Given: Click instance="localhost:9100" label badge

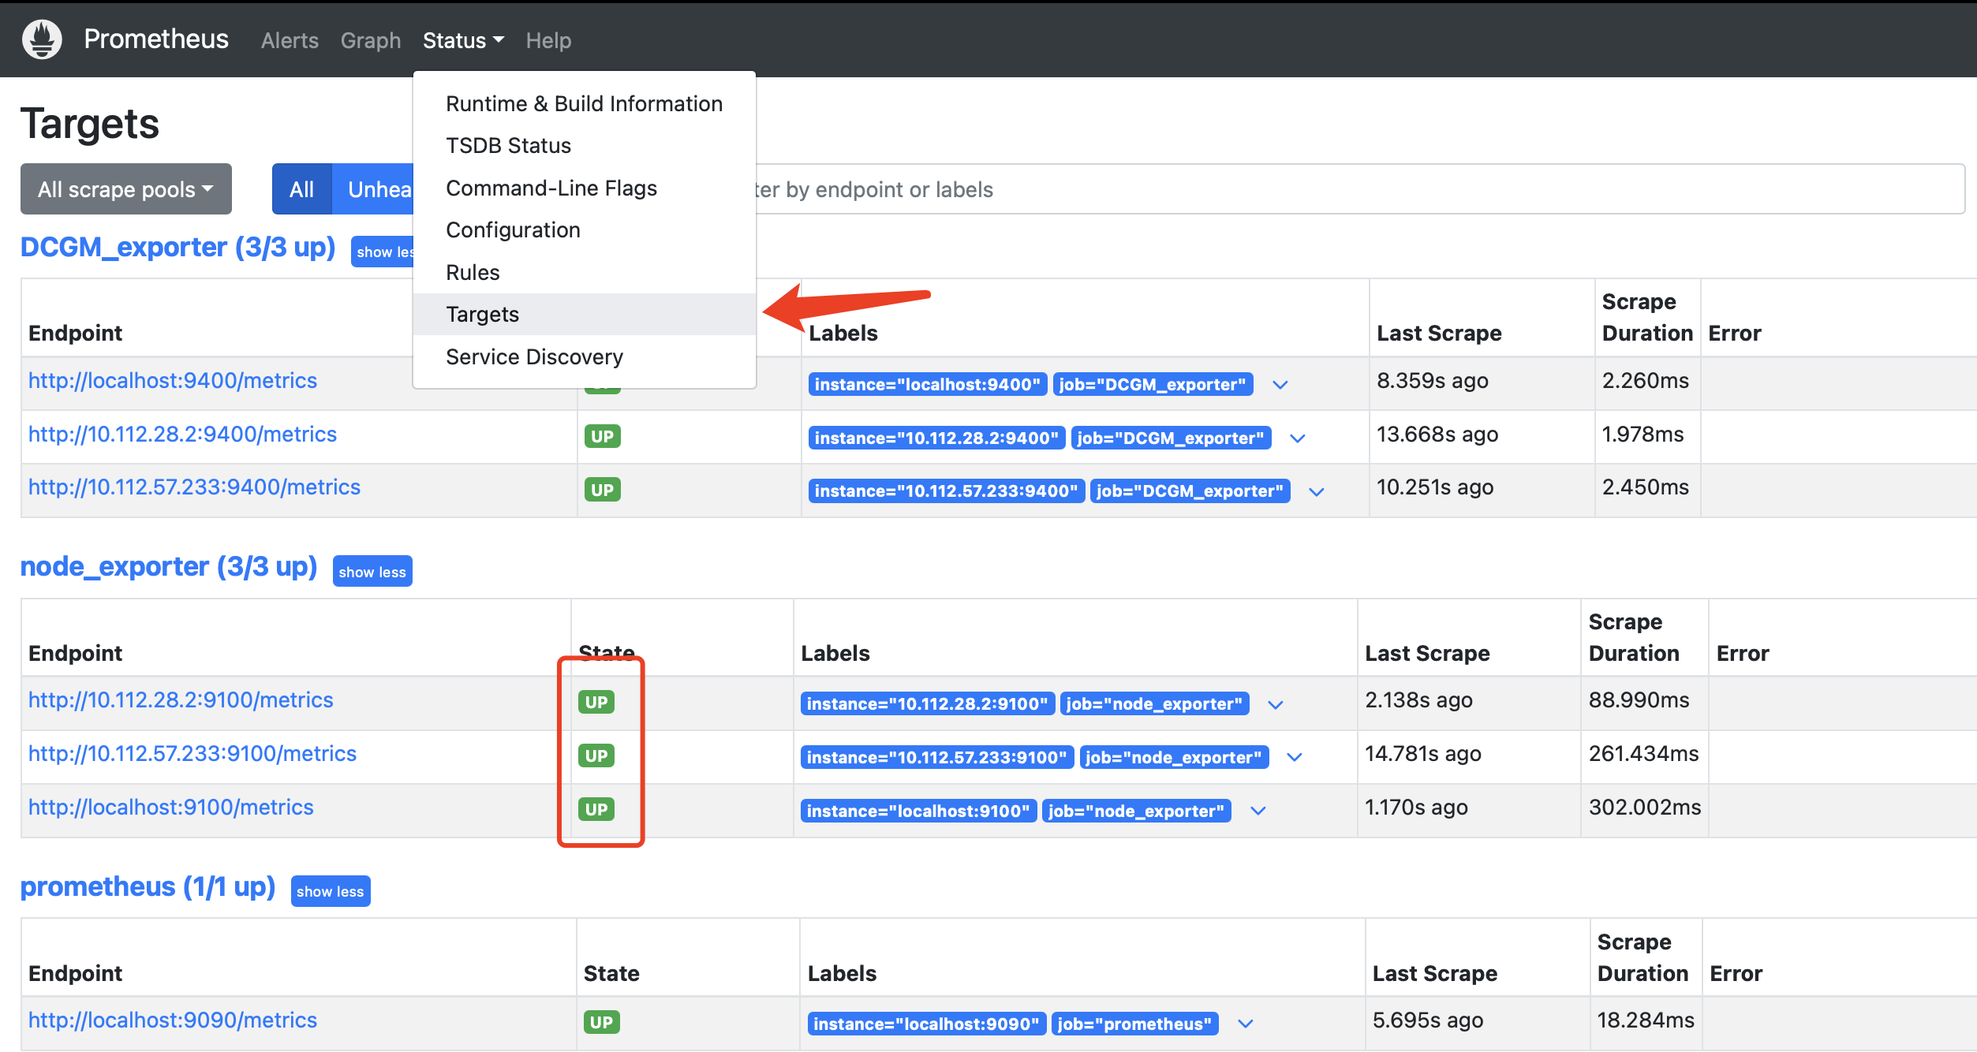Looking at the screenshot, I should (x=918, y=811).
